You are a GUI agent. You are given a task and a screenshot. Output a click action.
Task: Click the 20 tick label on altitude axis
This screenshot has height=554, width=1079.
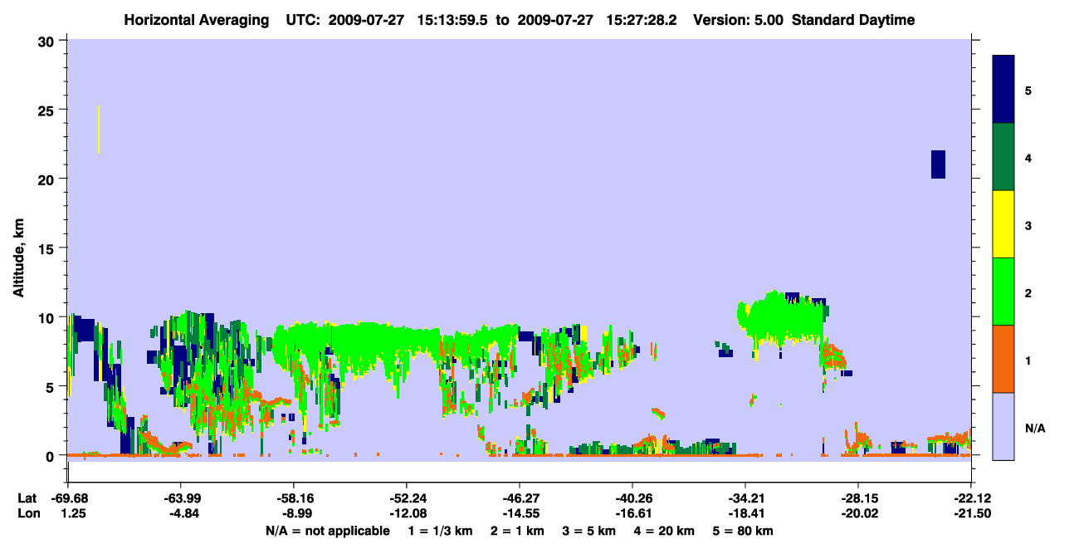coord(48,179)
